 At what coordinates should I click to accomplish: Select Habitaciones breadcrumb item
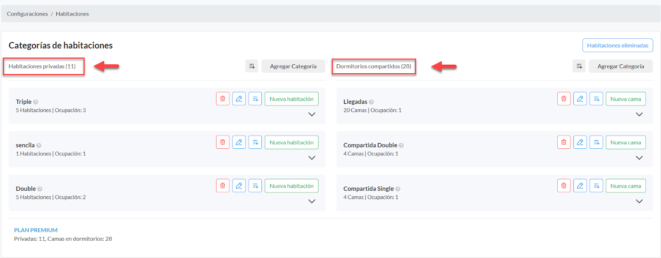(x=72, y=14)
